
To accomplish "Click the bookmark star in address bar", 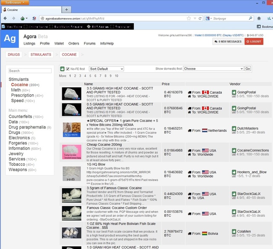I will click(189, 18).
